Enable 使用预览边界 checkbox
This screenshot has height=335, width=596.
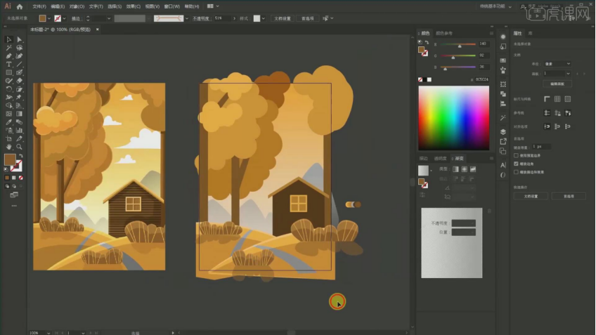point(517,155)
